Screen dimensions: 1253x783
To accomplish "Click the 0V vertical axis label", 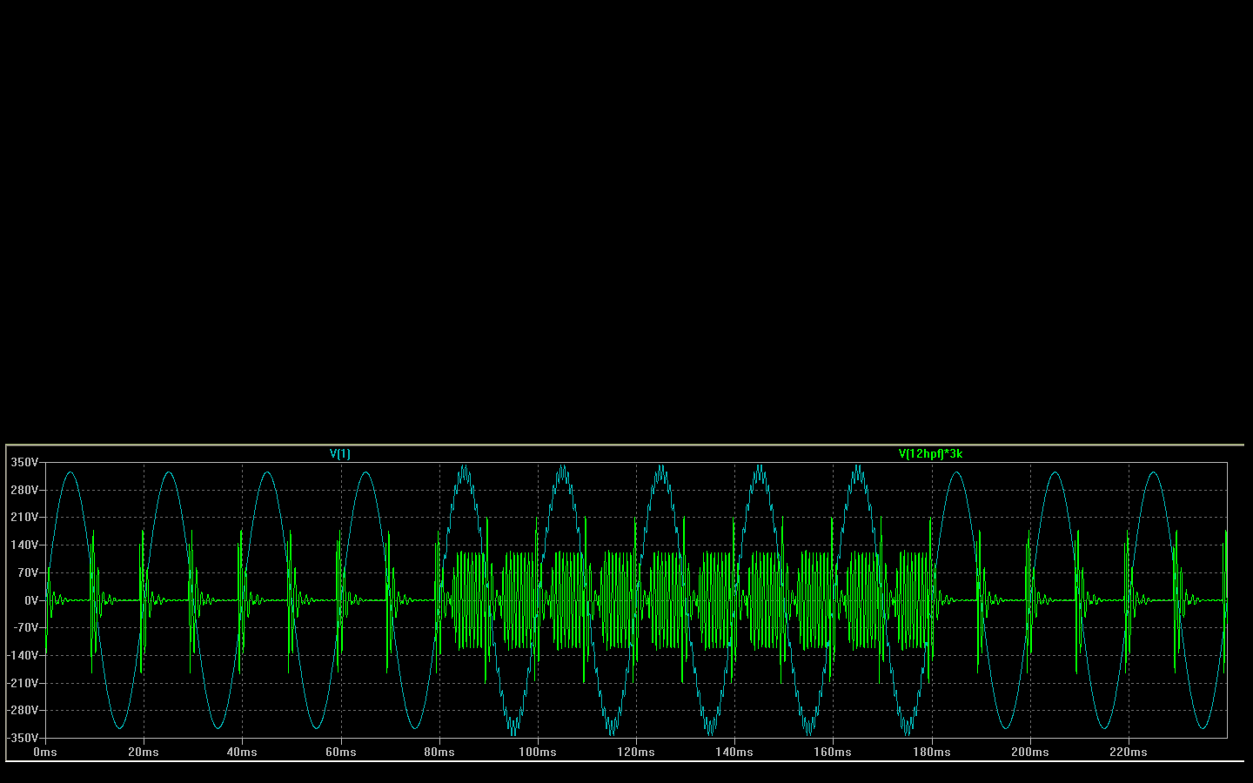I will pyautogui.click(x=31, y=600).
